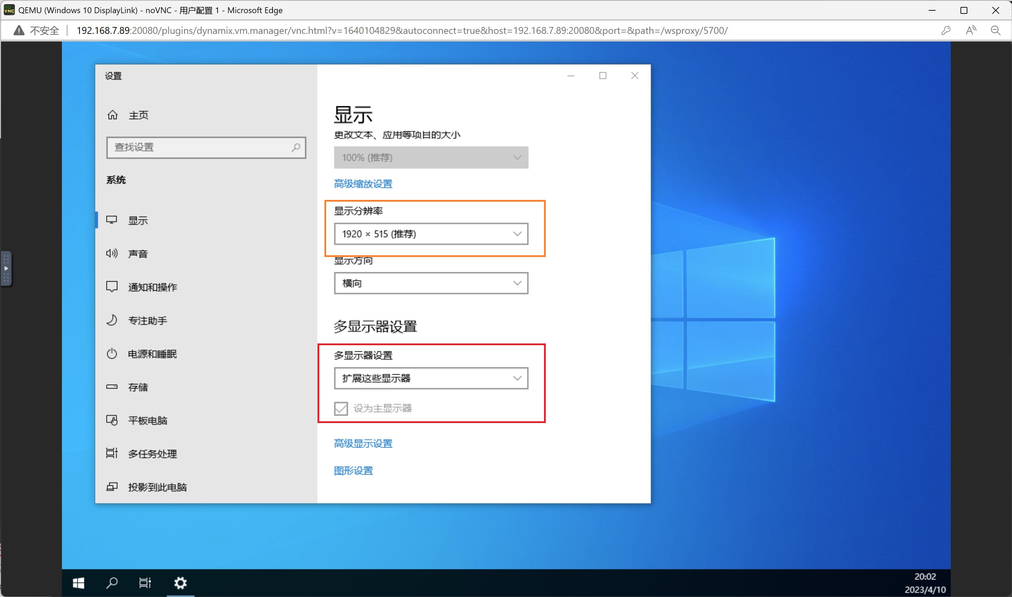Screen dimensions: 1012x597
Task: Click the taskbar search magnifier icon
Action: coord(112,582)
